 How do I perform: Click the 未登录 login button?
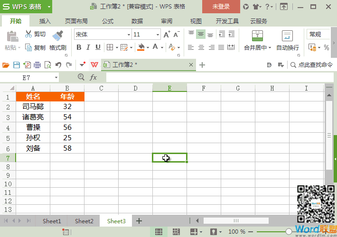point(221,7)
